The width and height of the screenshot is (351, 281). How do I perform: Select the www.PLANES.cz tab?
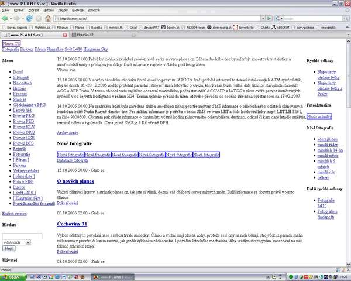35,35
